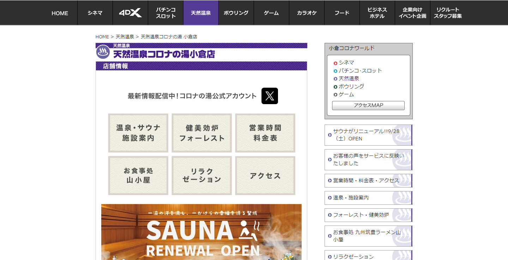The height and width of the screenshot is (260, 508).
Task: Open ゲーム in top navigation
Action: [x=272, y=13]
